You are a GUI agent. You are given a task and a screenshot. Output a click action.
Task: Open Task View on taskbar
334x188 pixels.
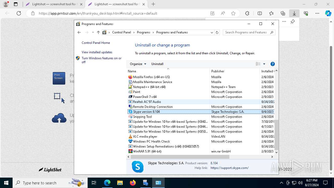point(94,183)
